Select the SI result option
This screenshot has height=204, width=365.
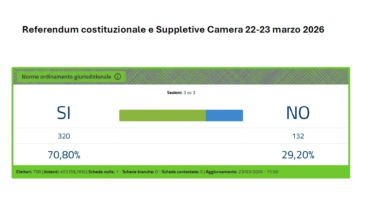point(64,113)
